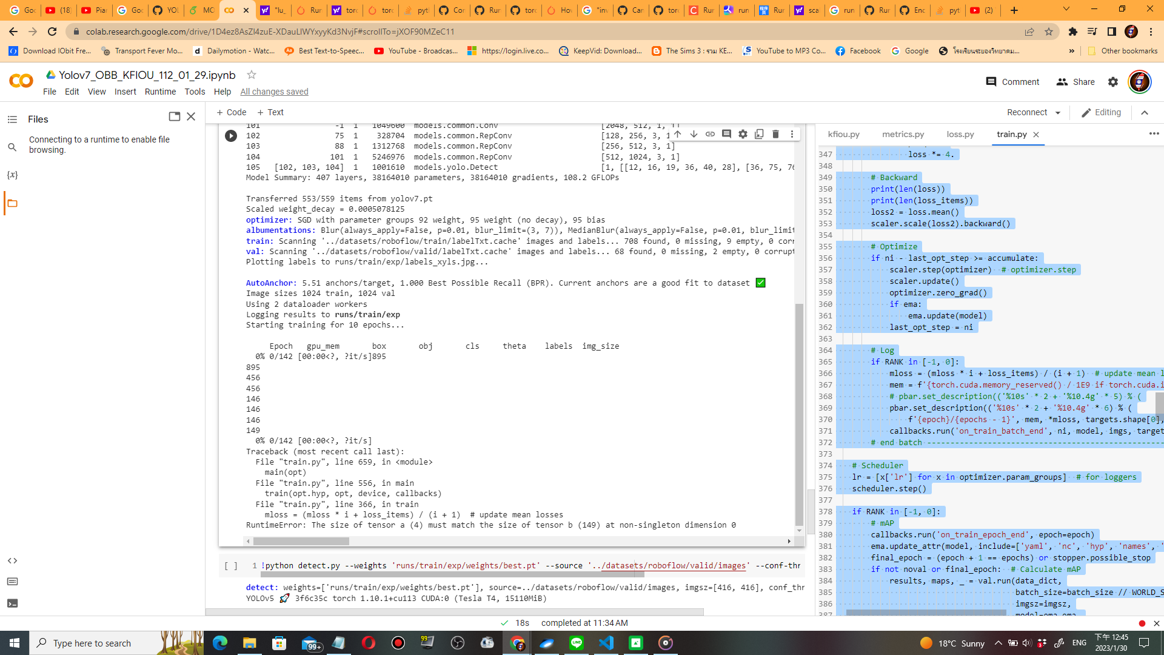This screenshot has height=655, width=1164.
Task: Open cell settings gear icon
Action: tap(743, 133)
